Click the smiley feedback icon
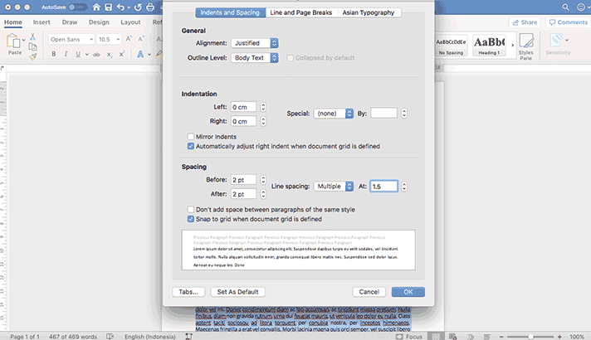The image size is (591, 340). pyautogui.click(x=581, y=7)
